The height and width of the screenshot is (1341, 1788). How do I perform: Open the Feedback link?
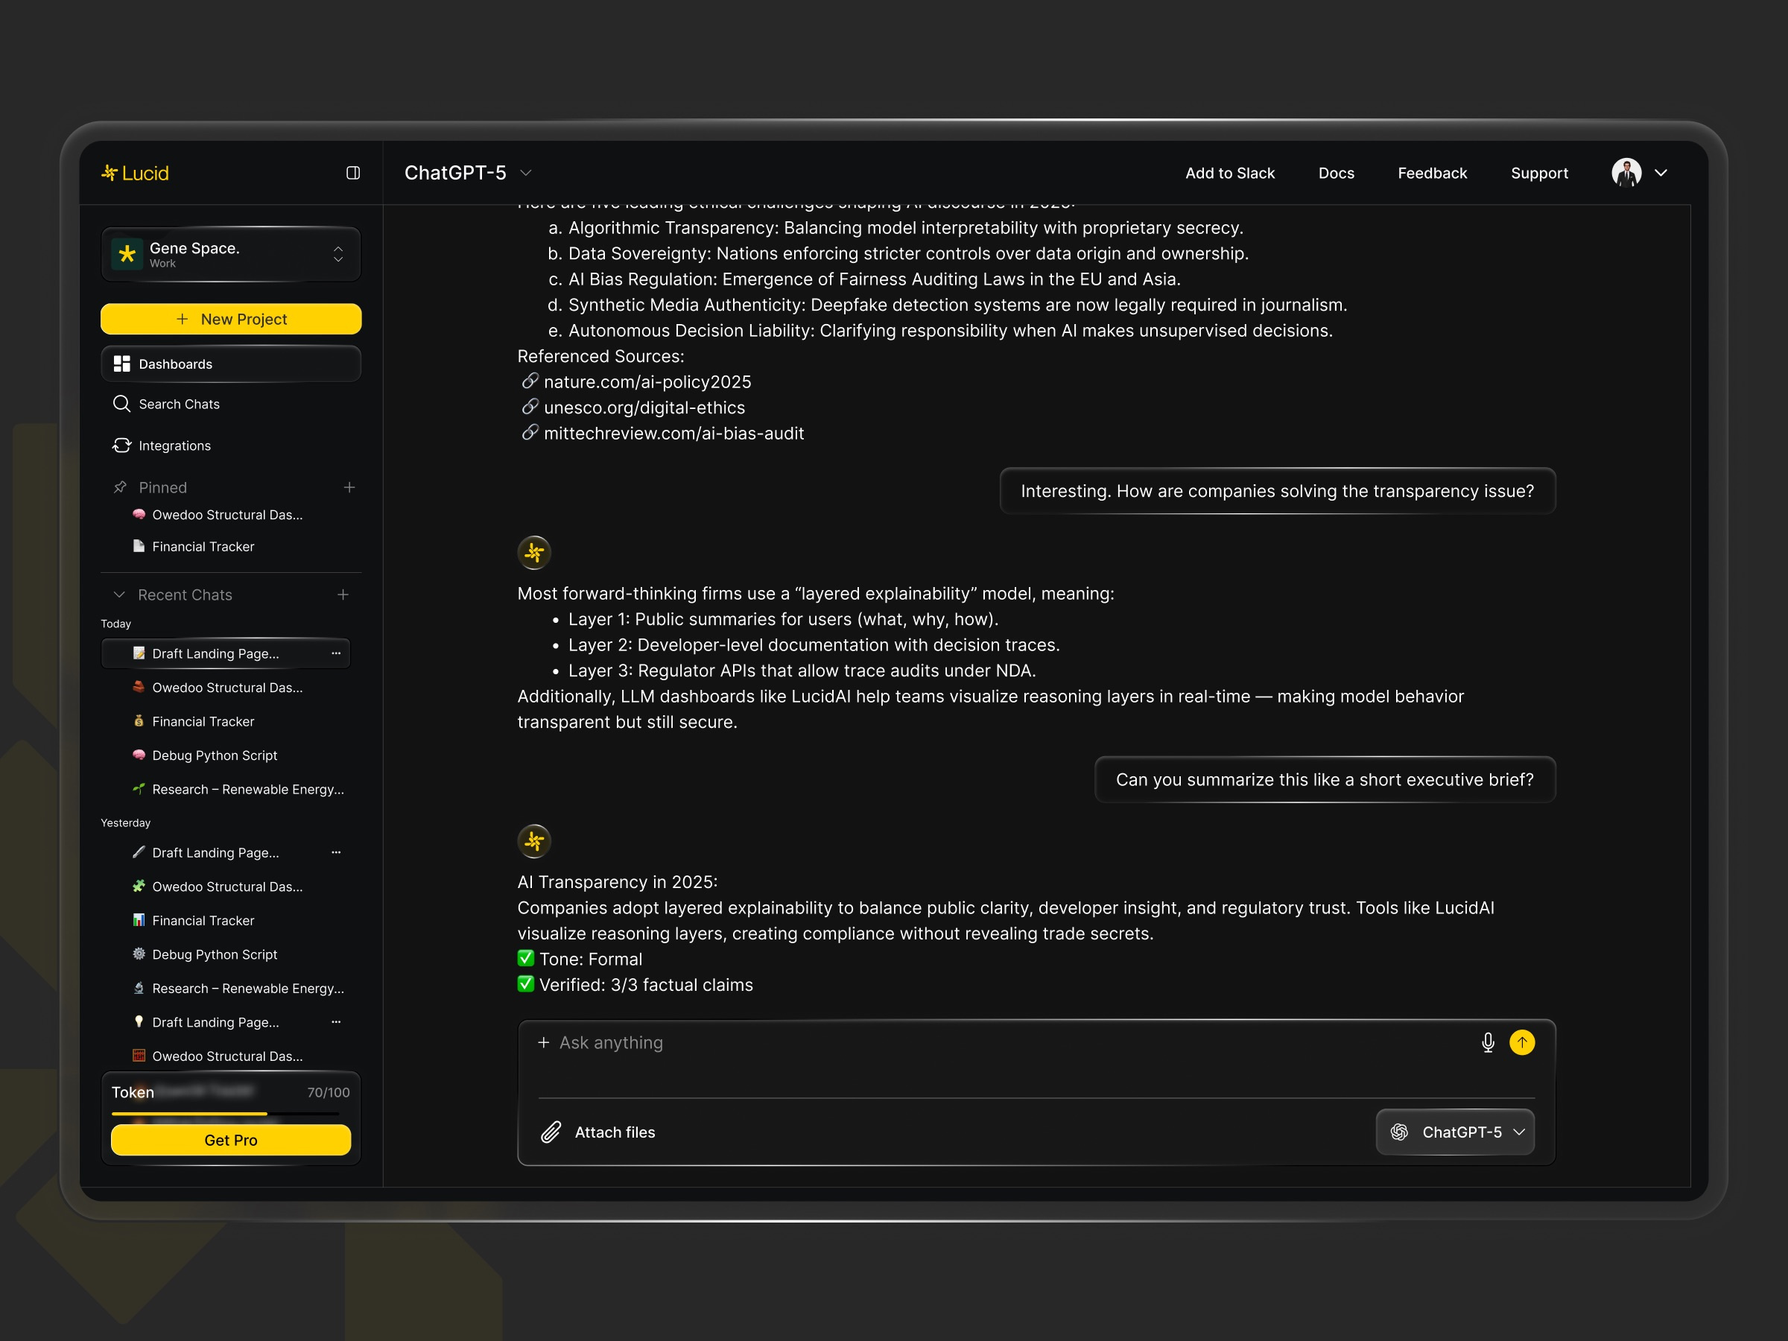click(1433, 173)
